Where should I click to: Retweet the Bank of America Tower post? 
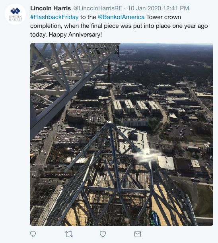[69, 234]
